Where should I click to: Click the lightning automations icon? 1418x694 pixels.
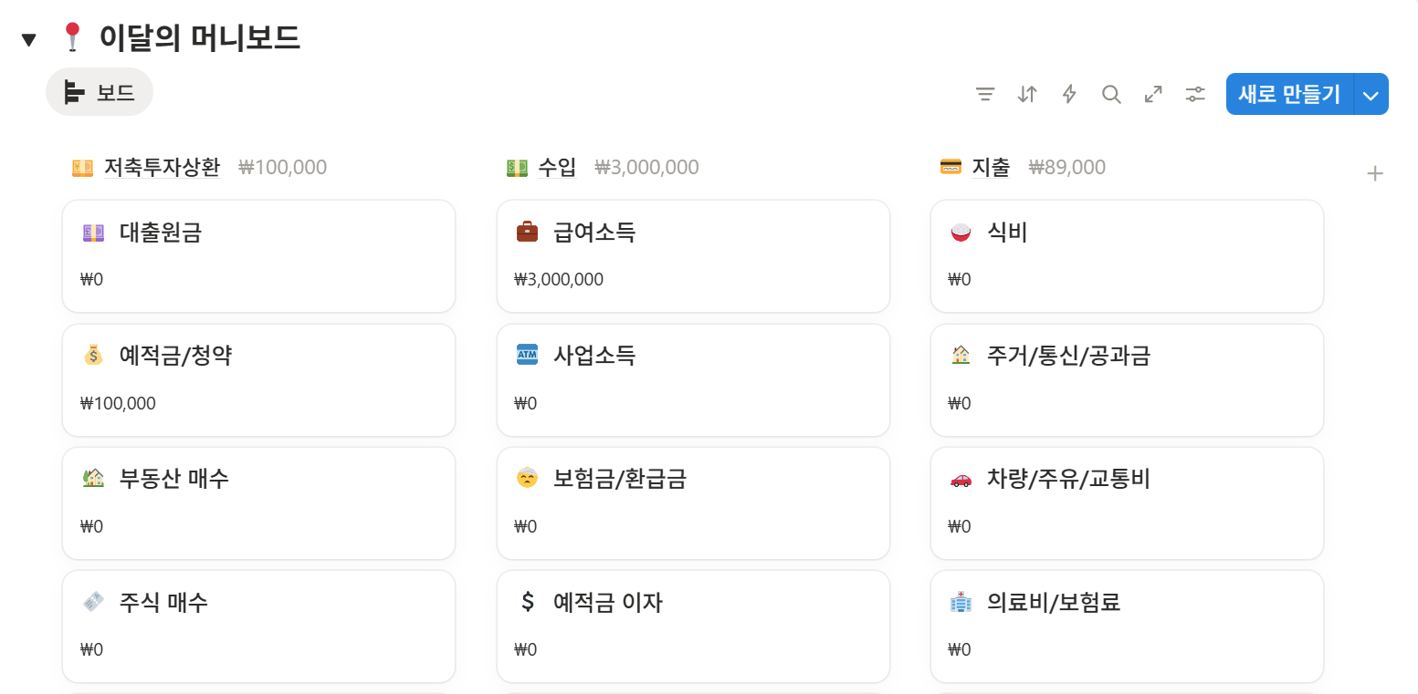pyautogui.click(x=1068, y=94)
